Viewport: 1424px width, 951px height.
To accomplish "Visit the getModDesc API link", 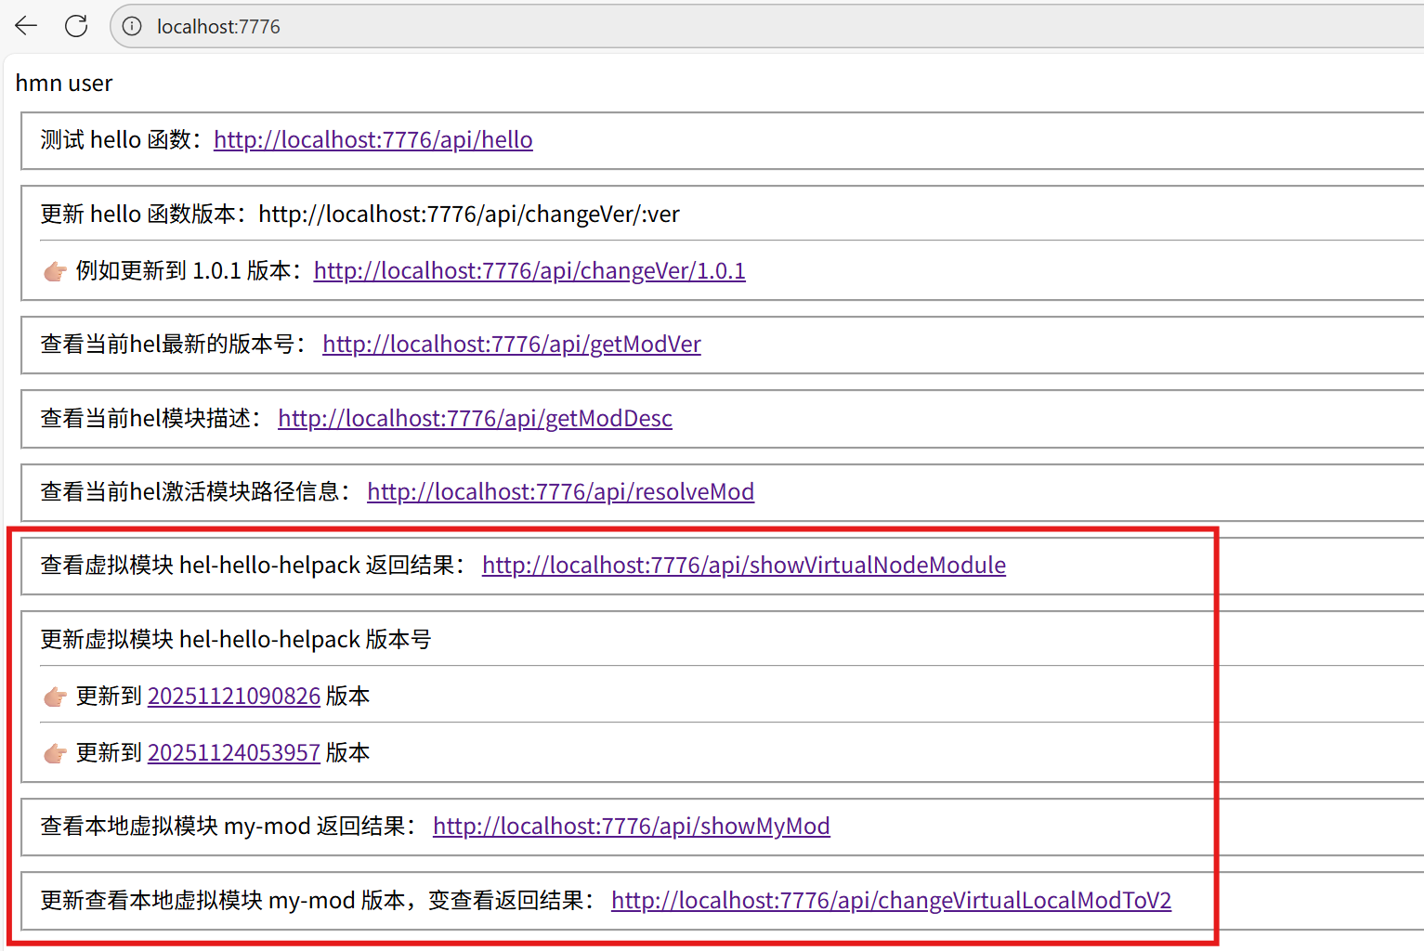I will 475,419.
